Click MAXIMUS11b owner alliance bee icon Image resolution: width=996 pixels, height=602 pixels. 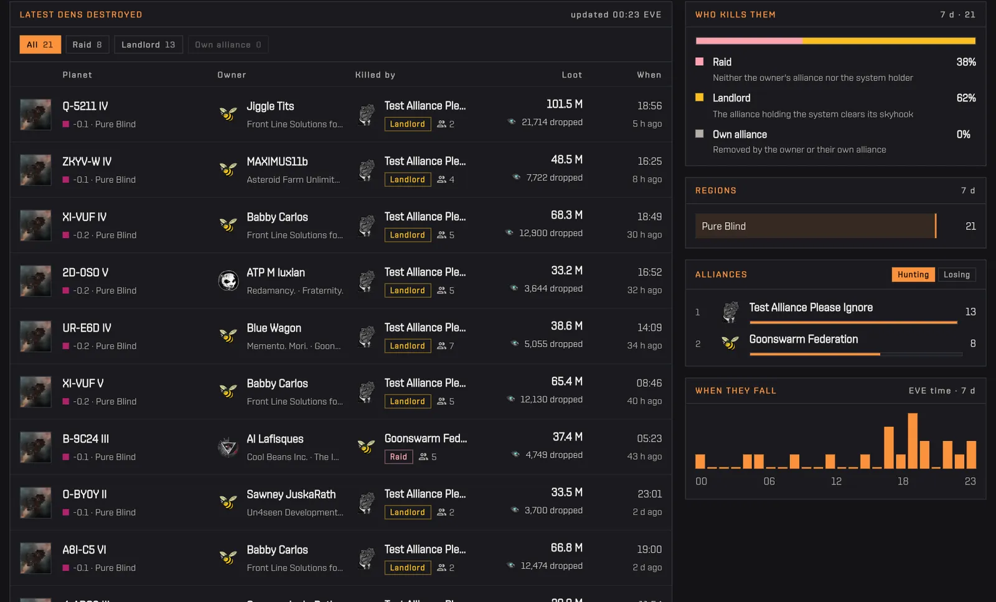pos(228,170)
